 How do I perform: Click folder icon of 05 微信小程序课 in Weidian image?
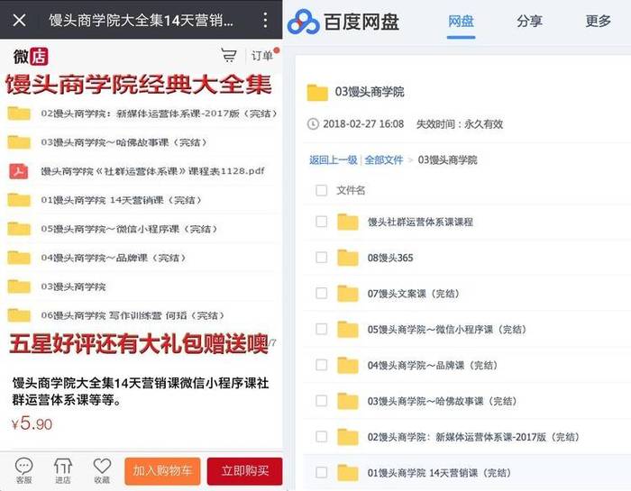(19, 229)
